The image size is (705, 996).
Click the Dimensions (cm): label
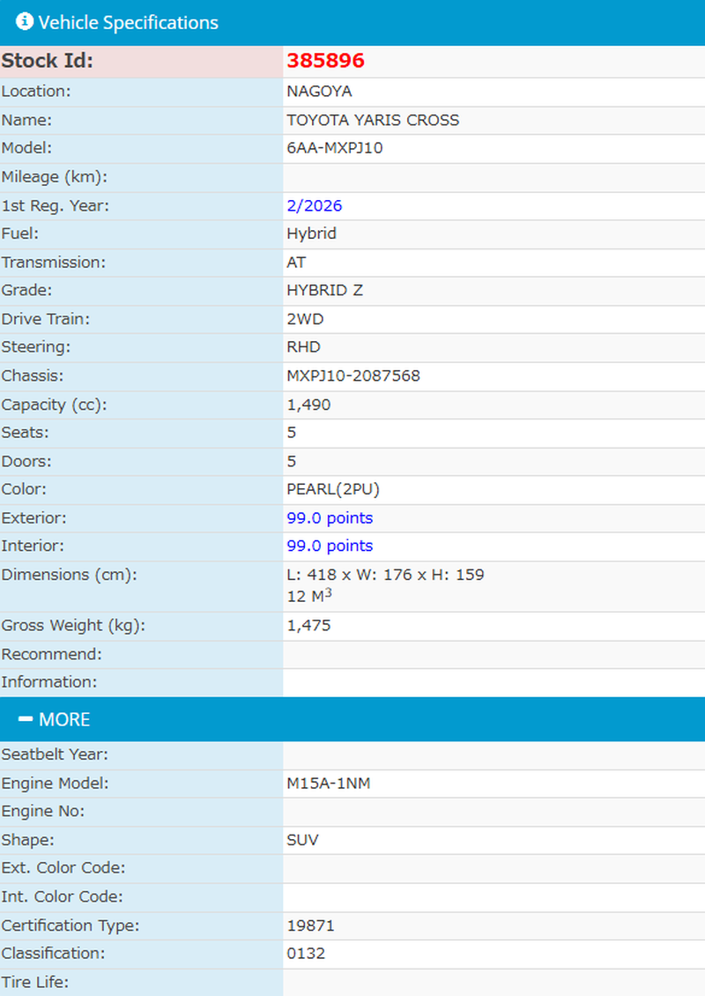(x=70, y=575)
